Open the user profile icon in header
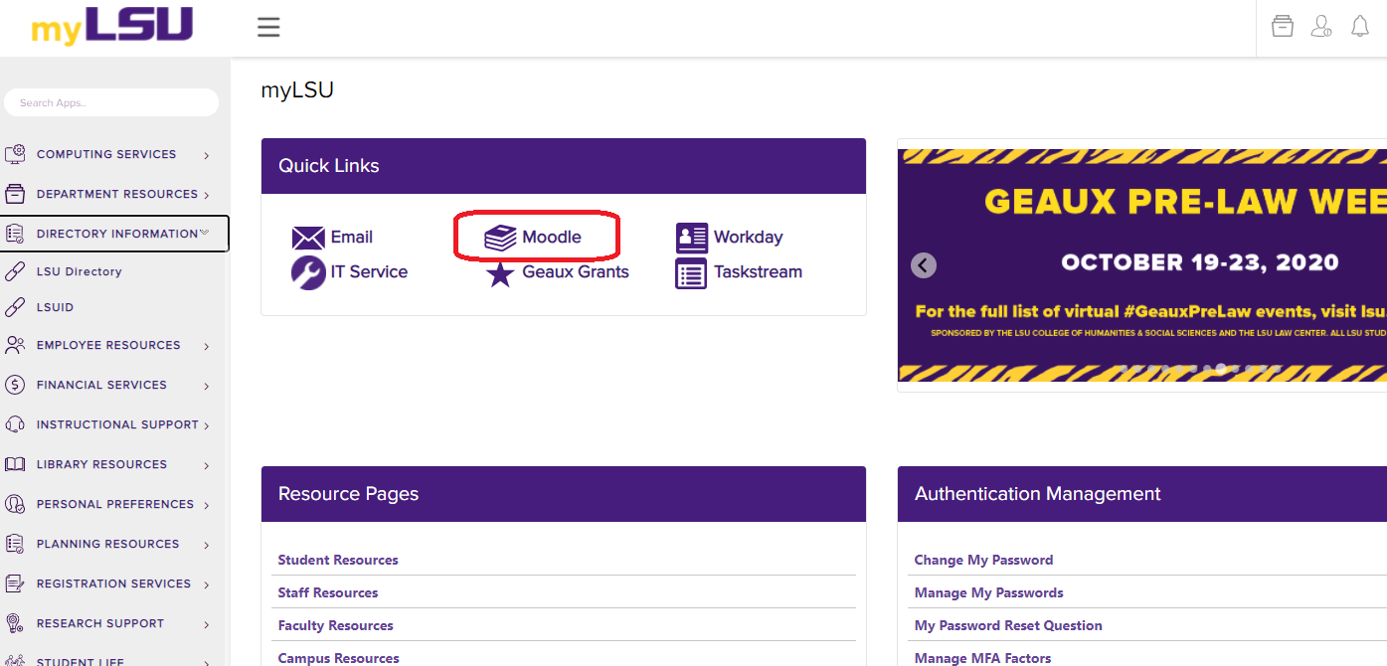This screenshot has height=666, width=1387. [1321, 27]
